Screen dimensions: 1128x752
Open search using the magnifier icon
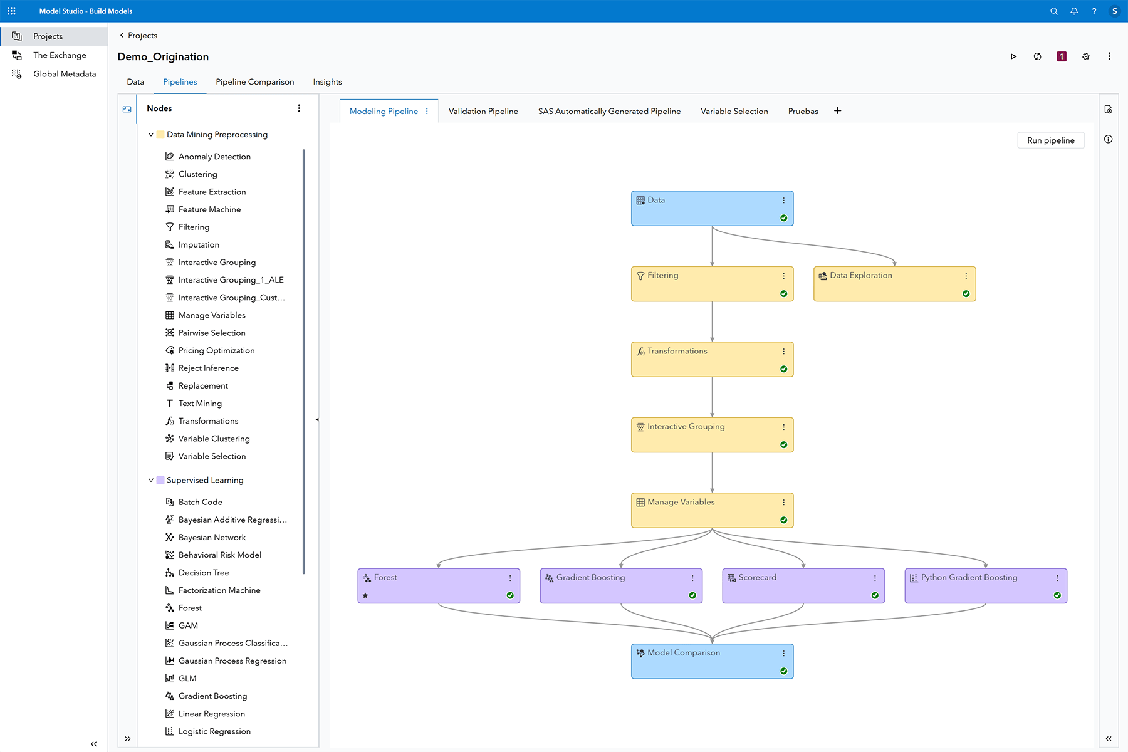pyautogui.click(x=1053, y=11)
